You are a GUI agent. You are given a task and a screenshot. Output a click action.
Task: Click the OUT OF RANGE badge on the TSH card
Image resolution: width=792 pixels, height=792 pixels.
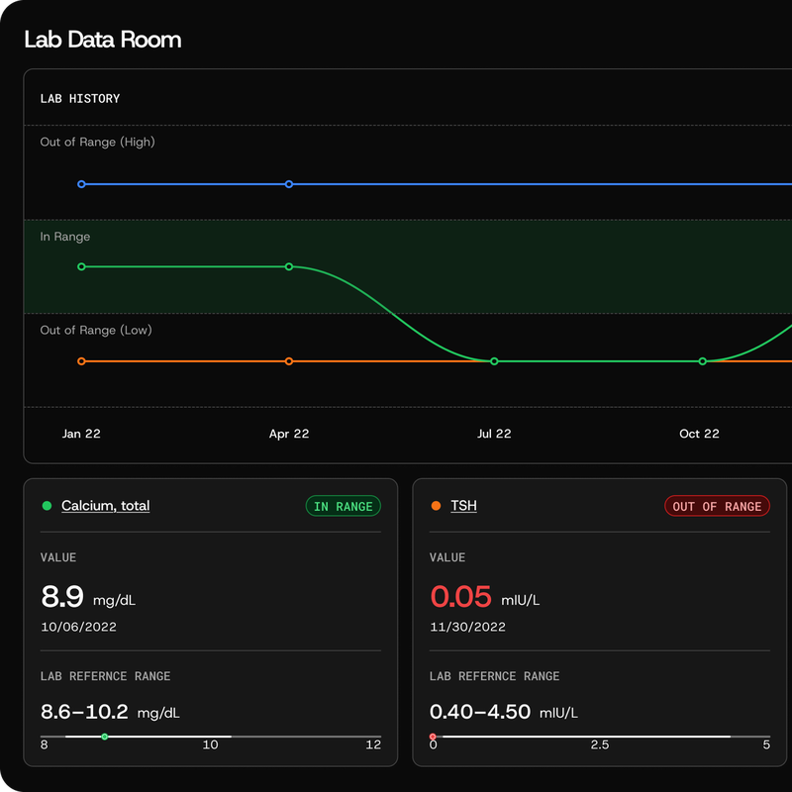pos(717,506)
